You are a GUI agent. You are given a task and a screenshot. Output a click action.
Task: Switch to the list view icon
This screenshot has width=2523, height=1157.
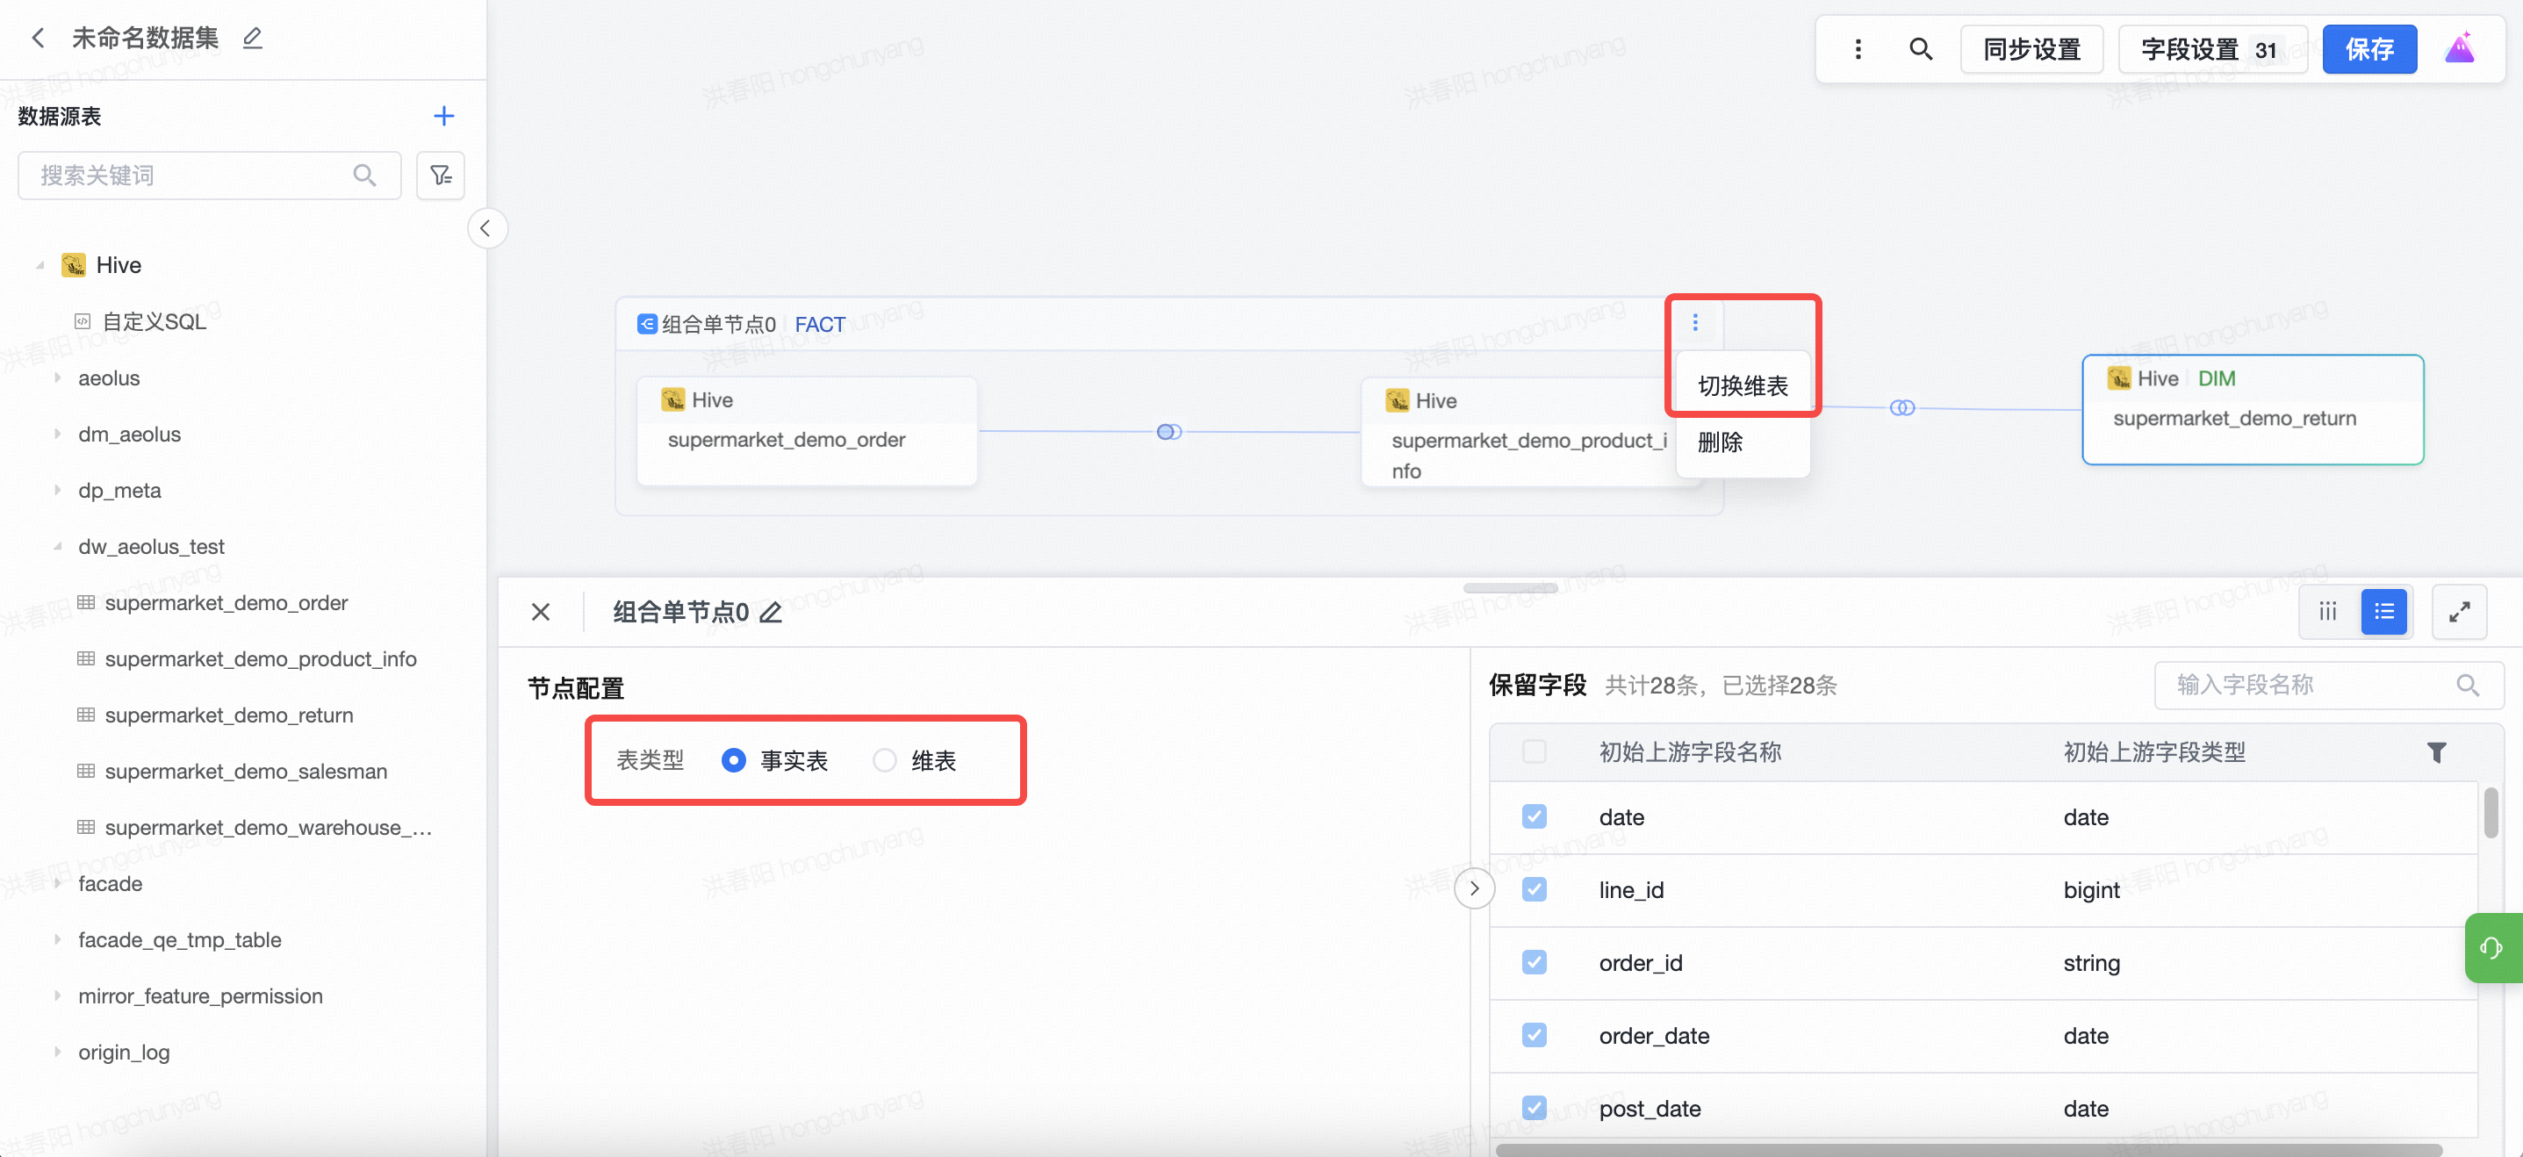[x=2384, y=613]
